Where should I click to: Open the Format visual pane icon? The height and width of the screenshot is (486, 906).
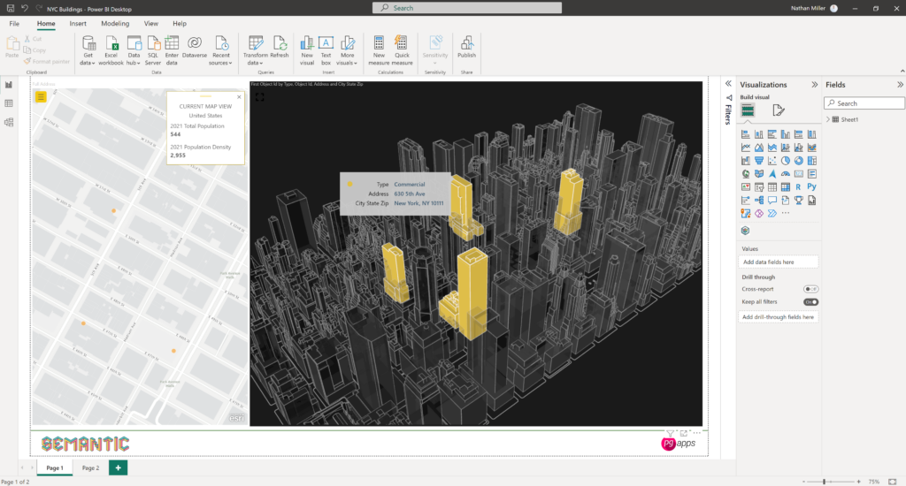pyautogui.click(x=779, y=110)
